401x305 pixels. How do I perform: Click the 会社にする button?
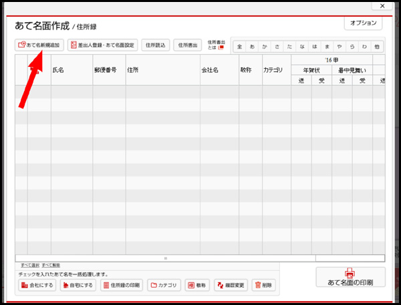point(37,285)
